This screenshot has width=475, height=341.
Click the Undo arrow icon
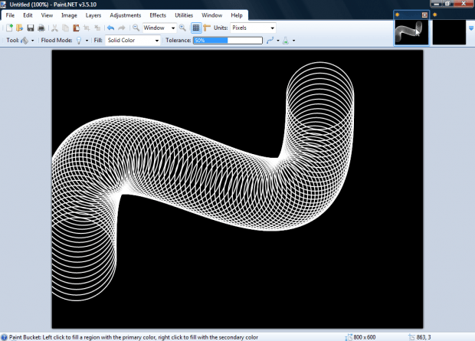coord(110,28)
